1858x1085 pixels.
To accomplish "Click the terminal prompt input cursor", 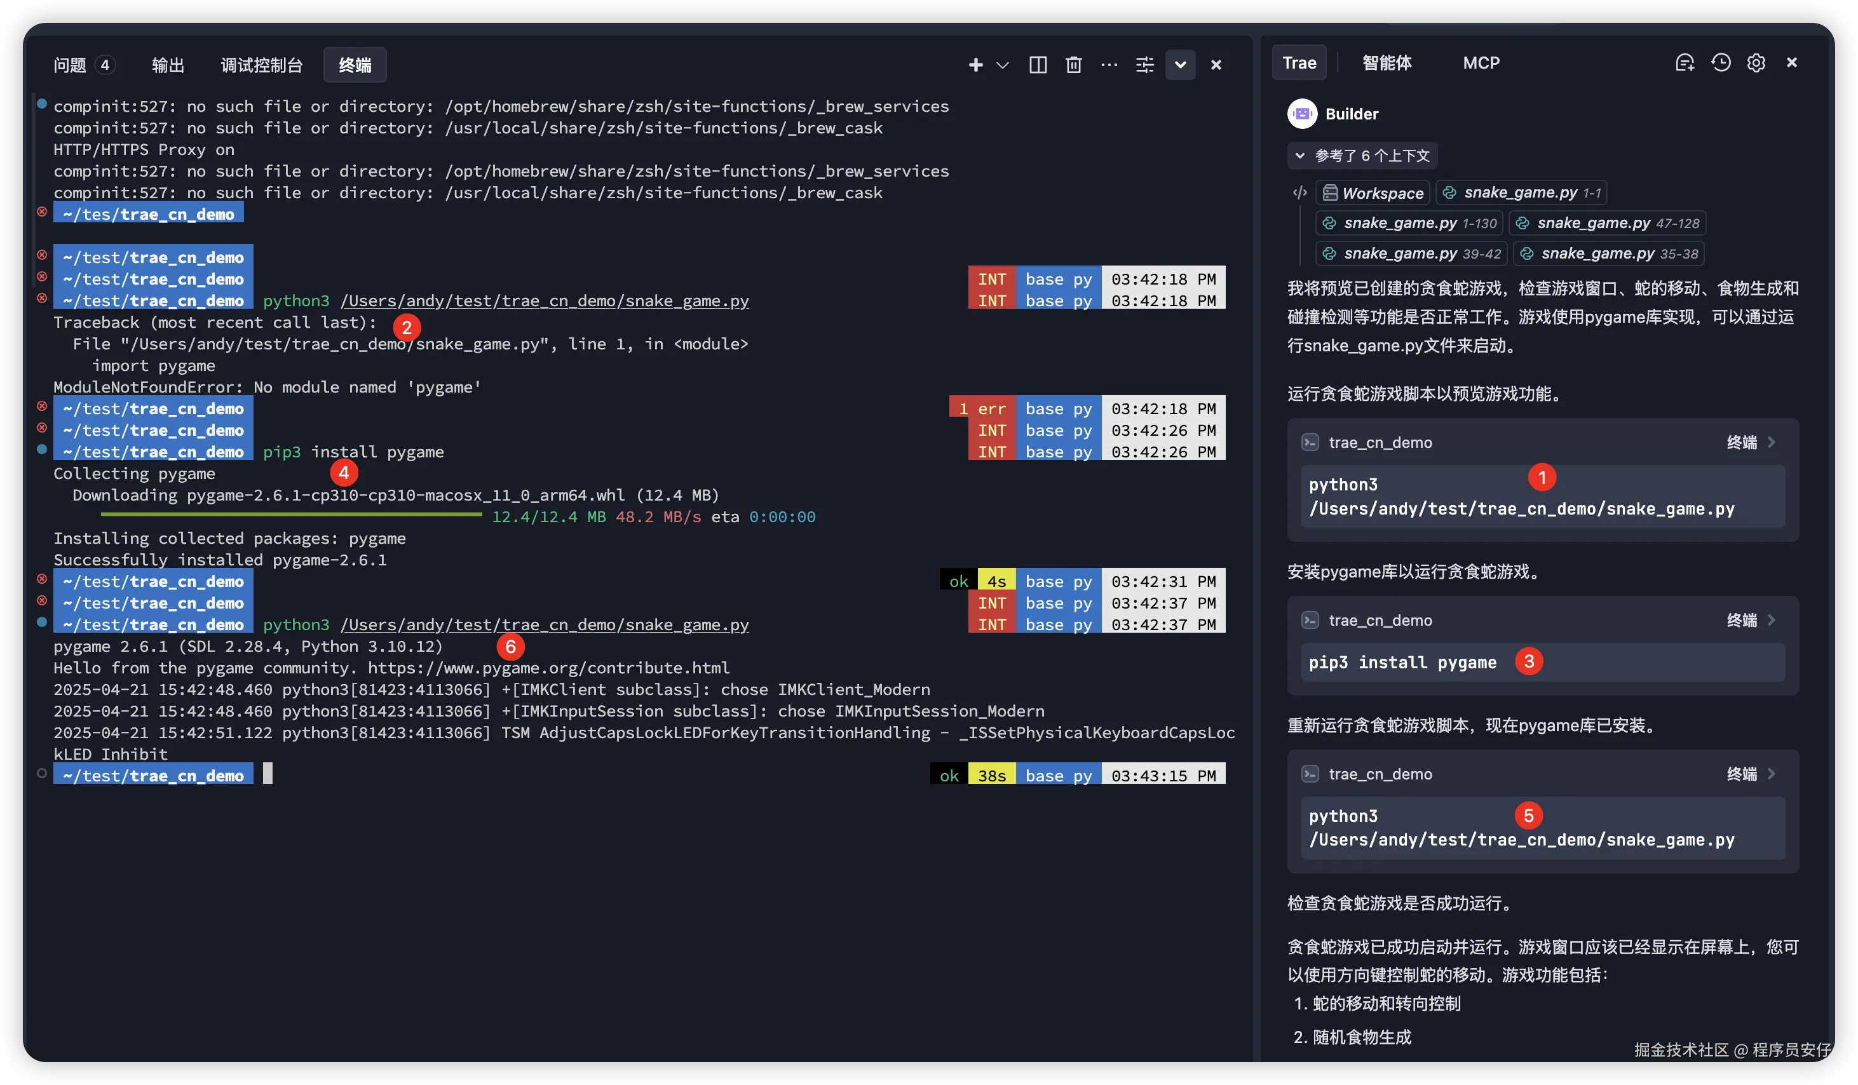I will click(268, 774).
